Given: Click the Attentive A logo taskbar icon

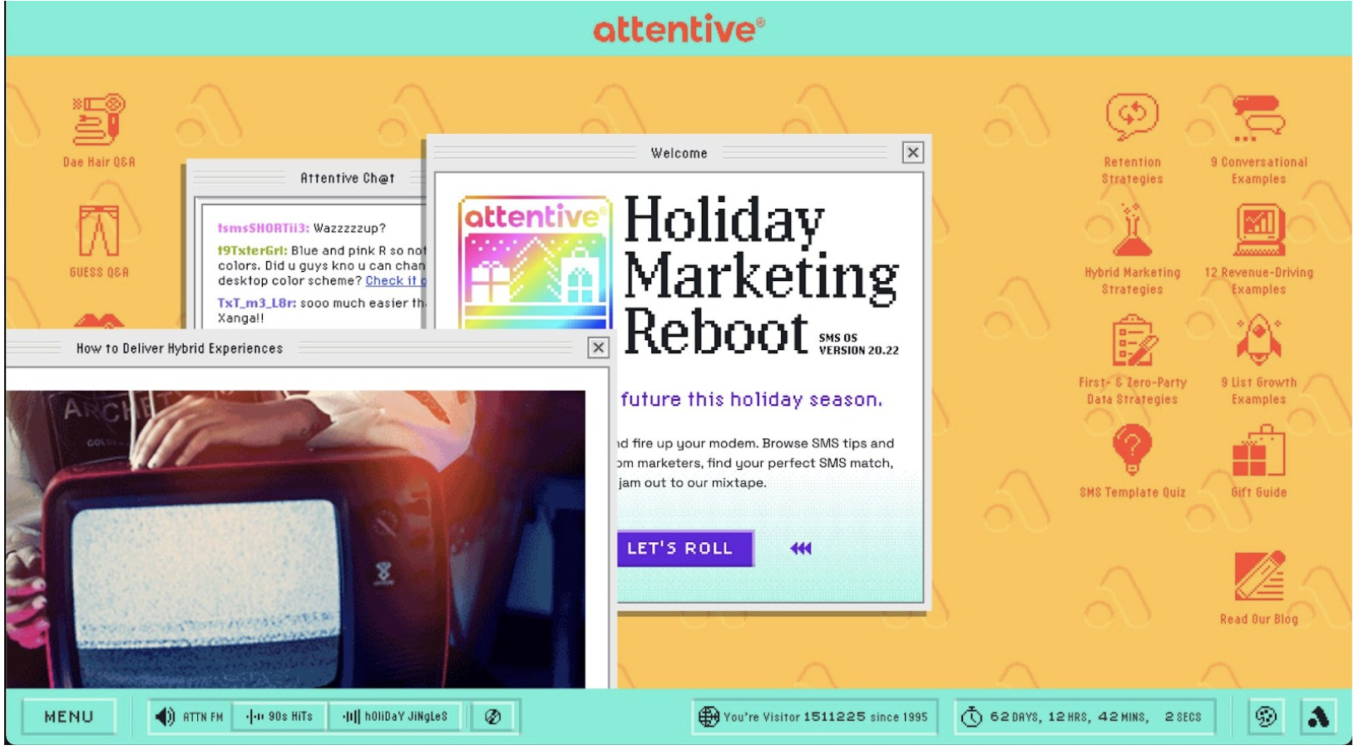Looking at the screenshot, I should pos(1318,717).
